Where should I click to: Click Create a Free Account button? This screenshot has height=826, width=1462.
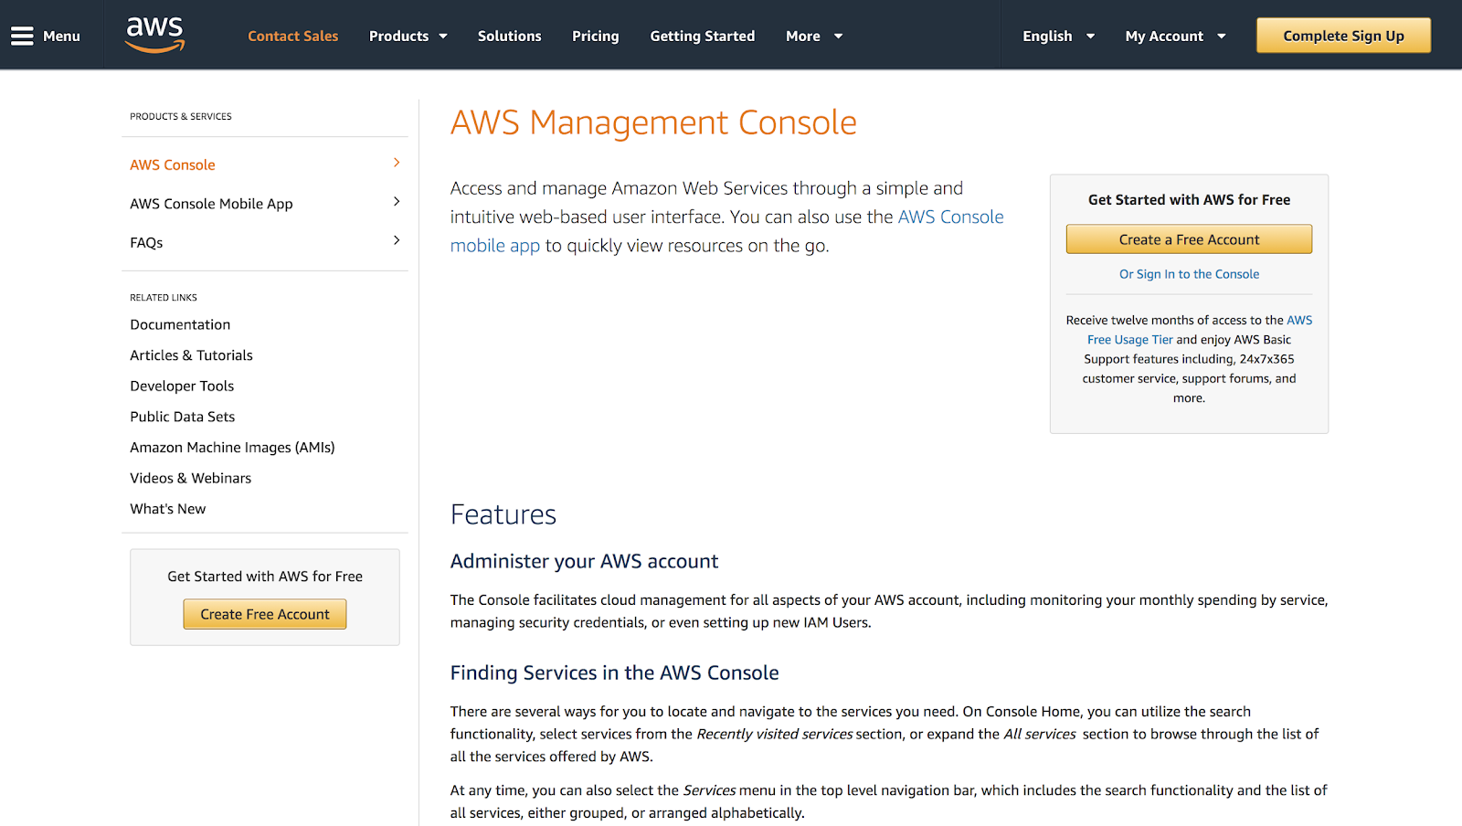[x=1189, y=239]
